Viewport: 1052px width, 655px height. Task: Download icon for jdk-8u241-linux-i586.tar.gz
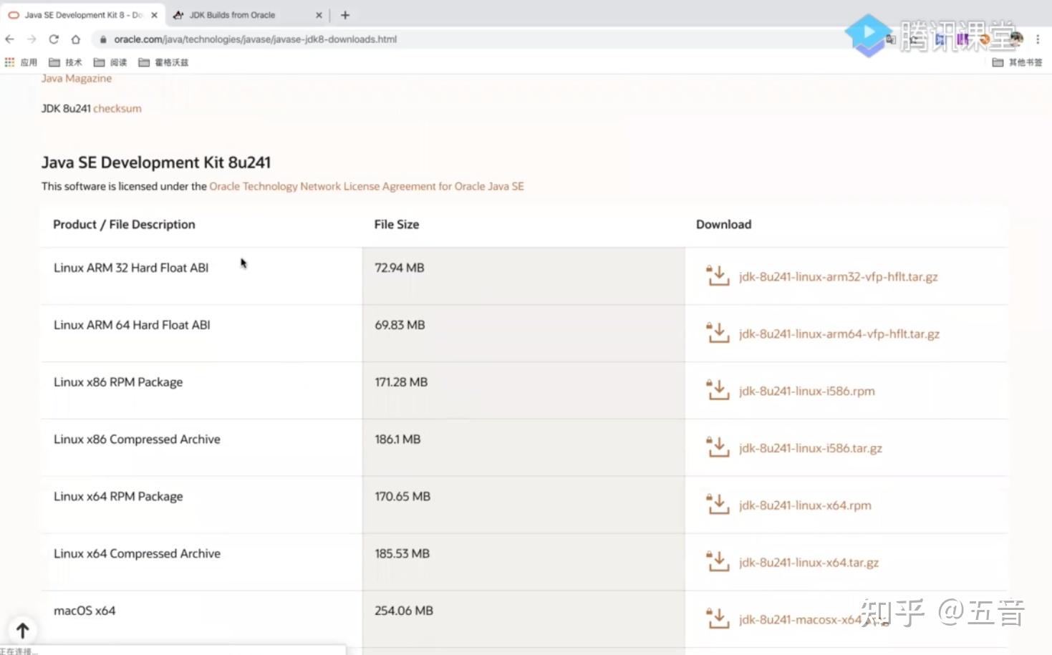pos(718,447)
